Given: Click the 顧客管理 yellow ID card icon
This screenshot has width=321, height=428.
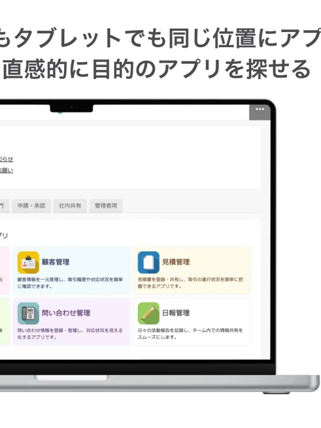Looking at the screenshot, I should [x=28, y=262].
